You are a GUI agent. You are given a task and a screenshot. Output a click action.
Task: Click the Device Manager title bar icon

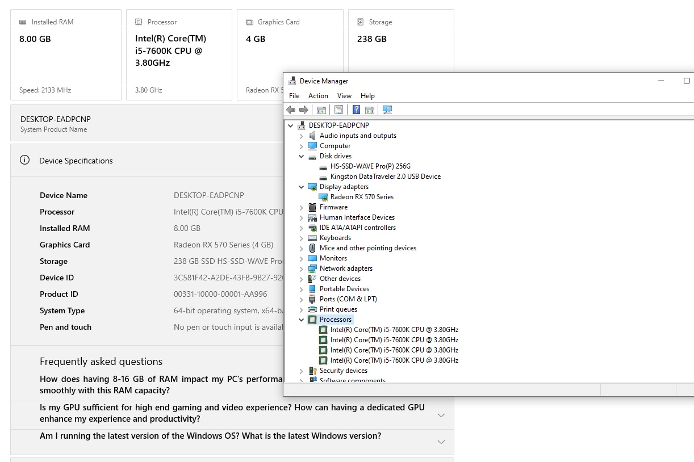pyautogui.click(x=292, y=81)
